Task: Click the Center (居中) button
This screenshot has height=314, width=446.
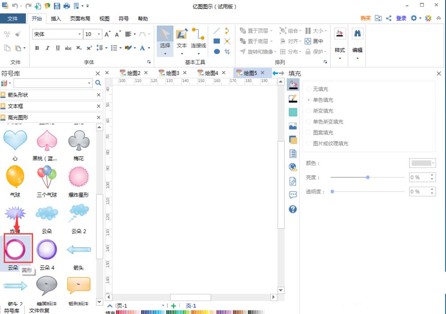Action: click(314, 41)
